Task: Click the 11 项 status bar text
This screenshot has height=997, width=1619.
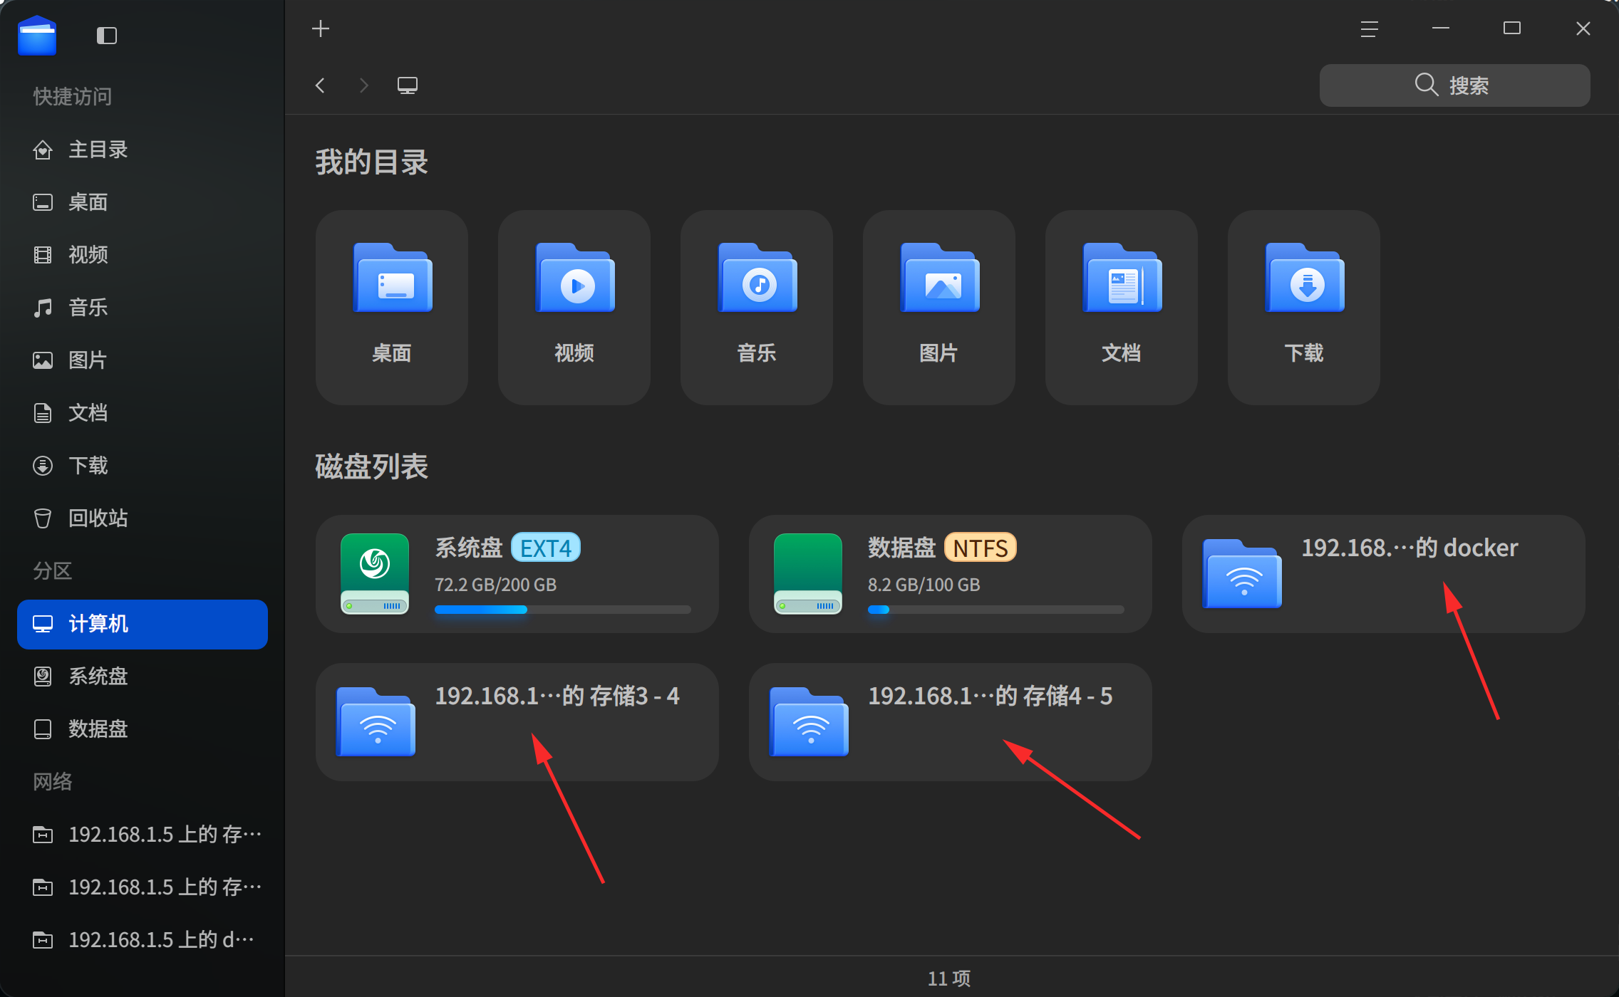Action: click(949, 978)
